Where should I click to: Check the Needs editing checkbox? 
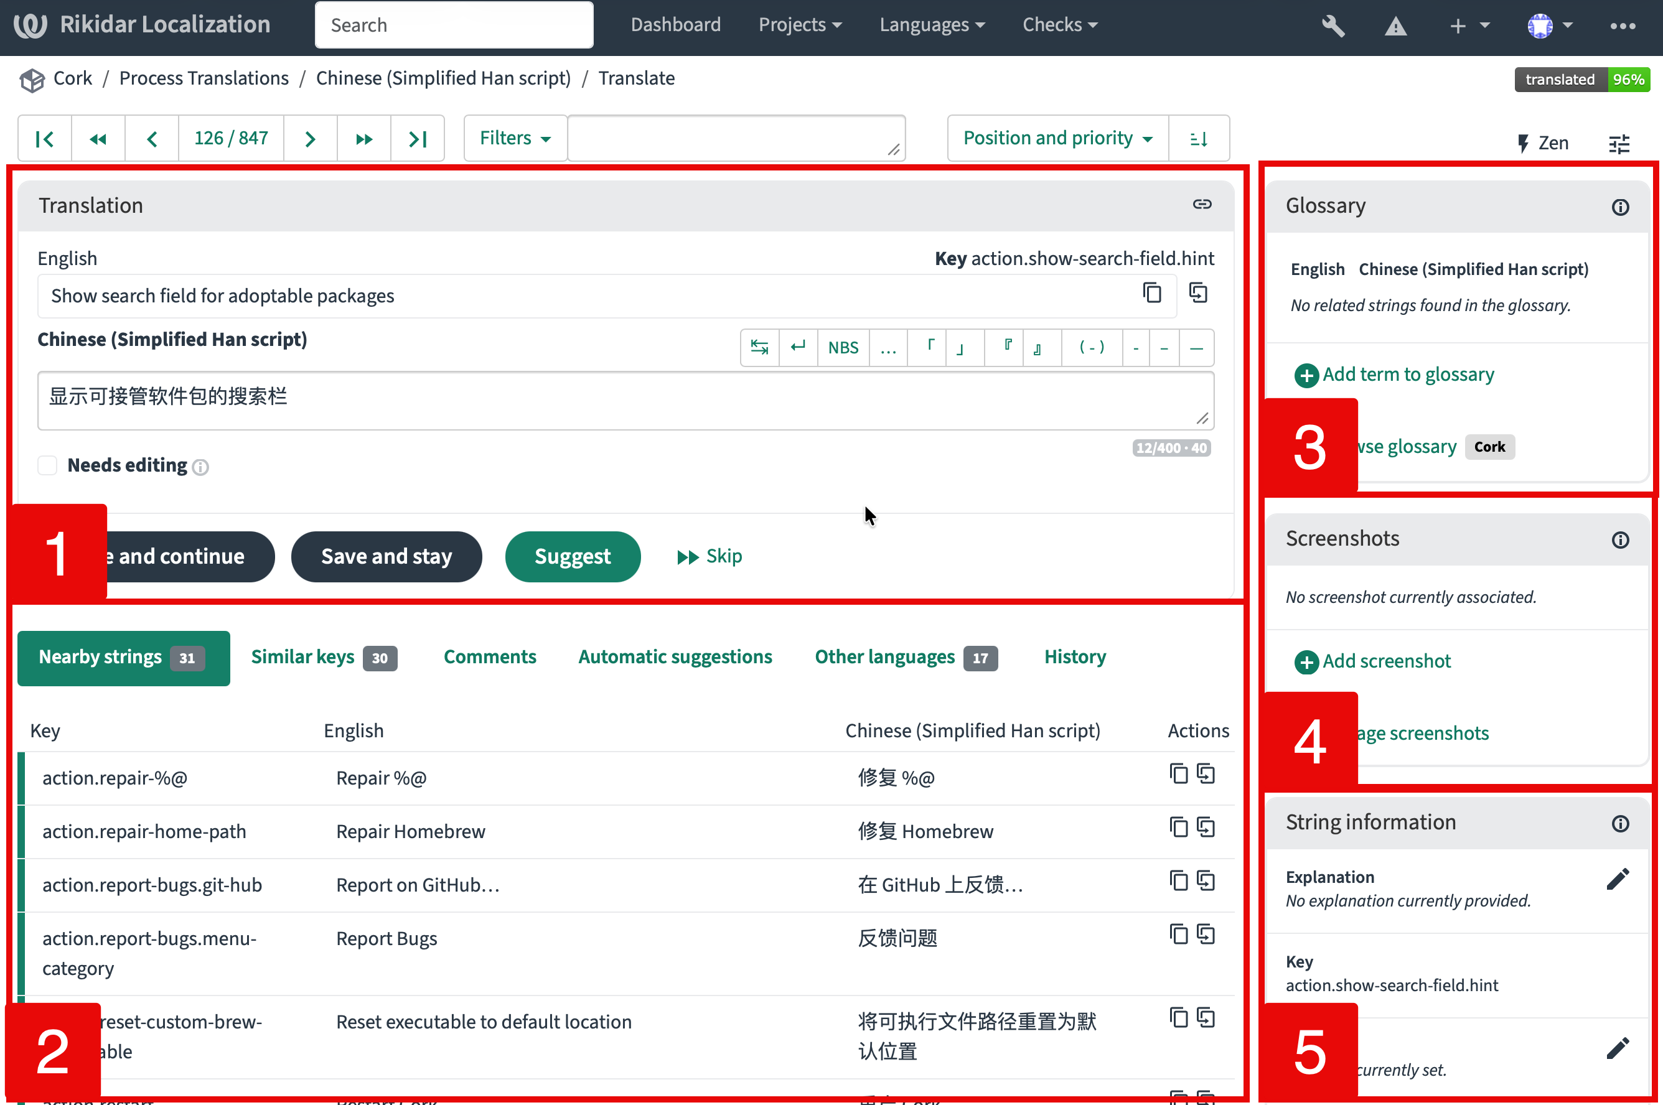click(47, 465)
